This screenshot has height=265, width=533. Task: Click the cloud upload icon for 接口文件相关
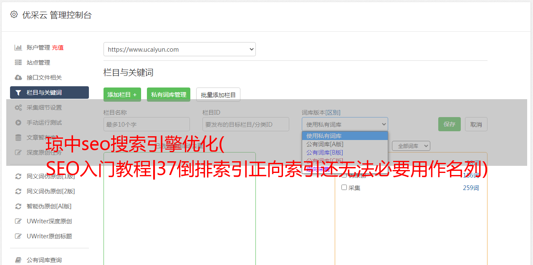pyautogui.click(x=18, y=77)
